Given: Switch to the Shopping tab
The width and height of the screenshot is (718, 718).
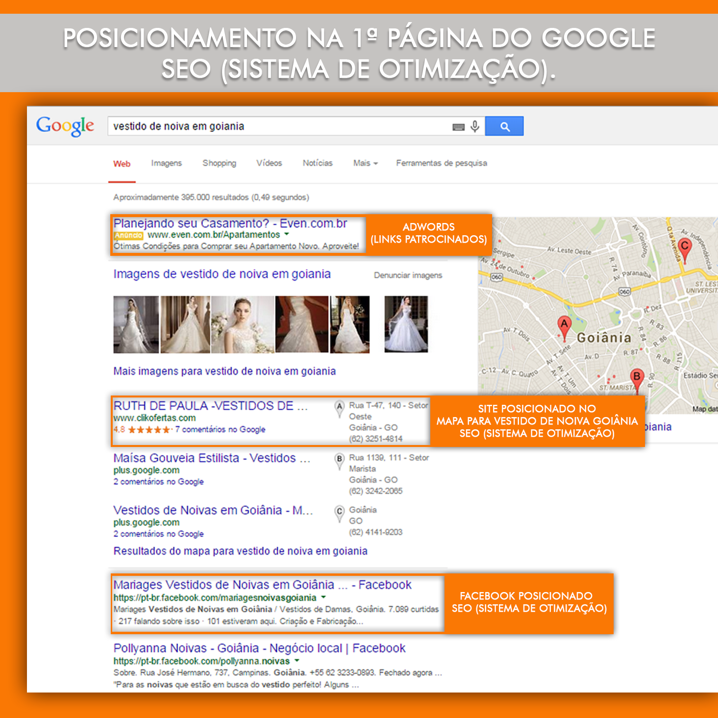Looking at the screenshot, I should coord(220,163).
